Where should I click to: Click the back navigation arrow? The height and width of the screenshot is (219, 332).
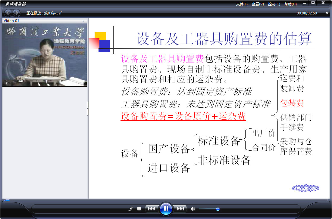[8, 13]
